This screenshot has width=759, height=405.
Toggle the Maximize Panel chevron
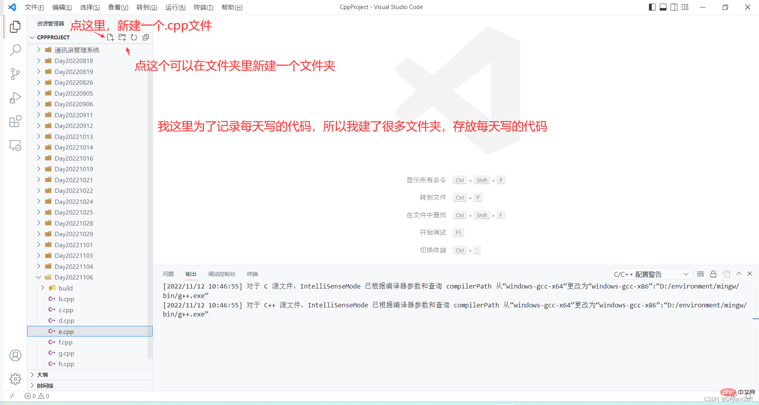coord(739,274)
